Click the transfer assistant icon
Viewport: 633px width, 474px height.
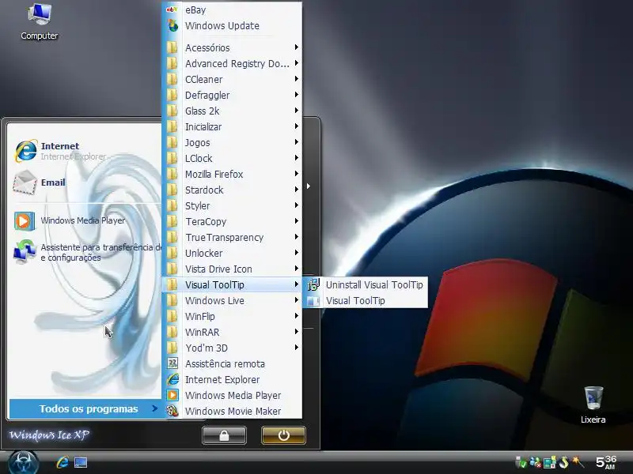(25, 251)
